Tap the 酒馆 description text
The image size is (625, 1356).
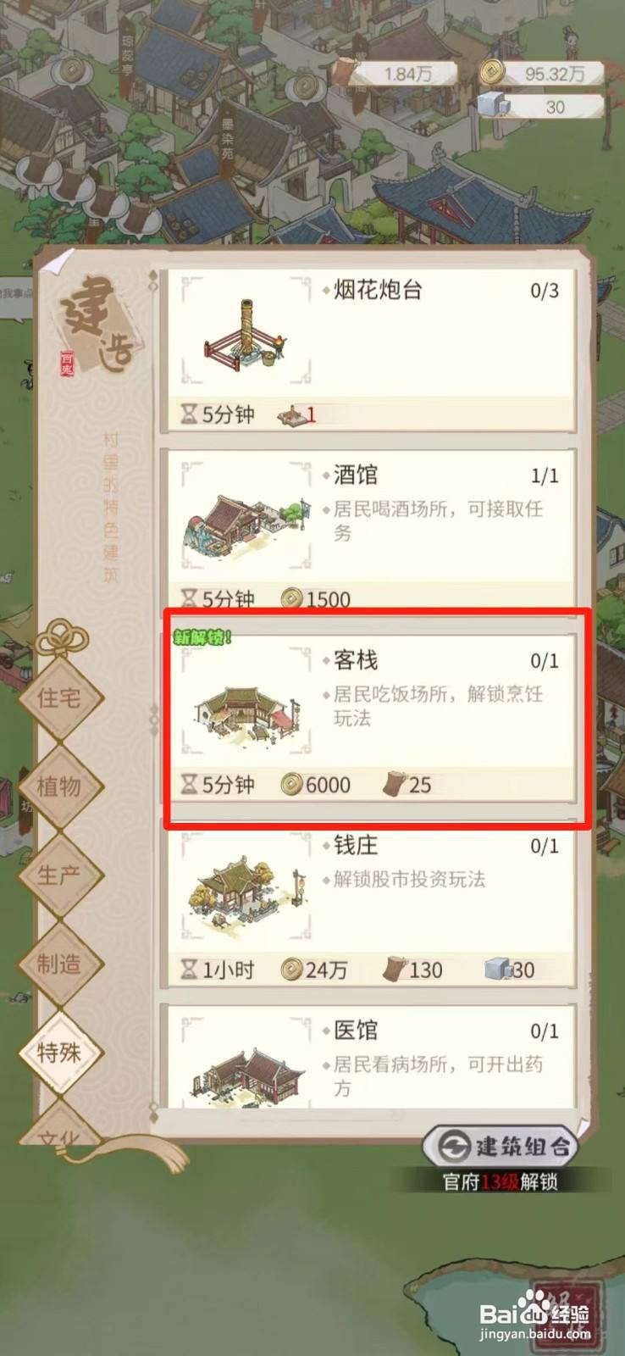(438, 520)
